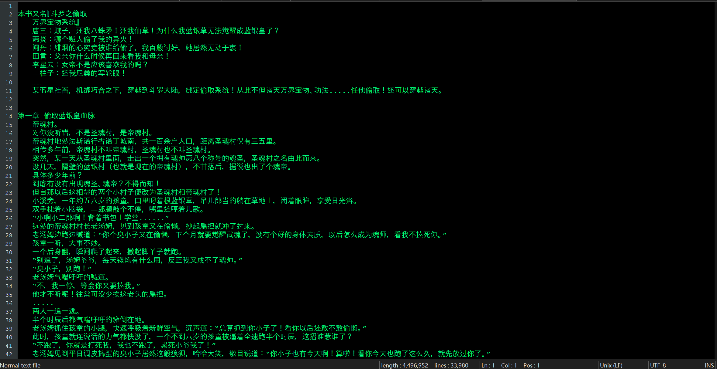The width and height of the screenshot is (717, 369).
Task: Place cursor in title line 本书又名『斗罗之偷取
Action: pyautogui.click(x=52, y=14)
